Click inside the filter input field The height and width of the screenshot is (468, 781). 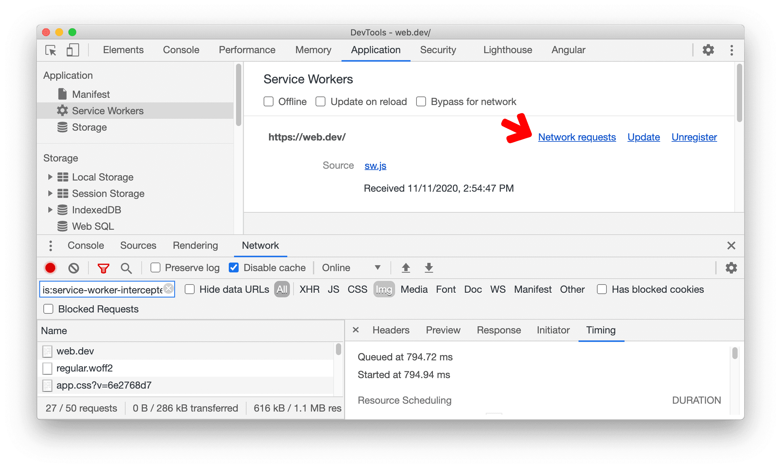pyautogui.click(x=106, y=288)
